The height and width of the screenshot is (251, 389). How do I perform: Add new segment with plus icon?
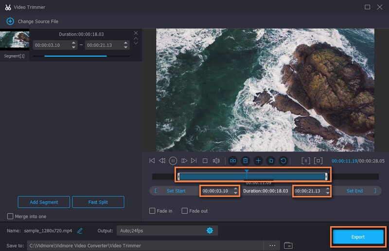click(x=258, y=160)
